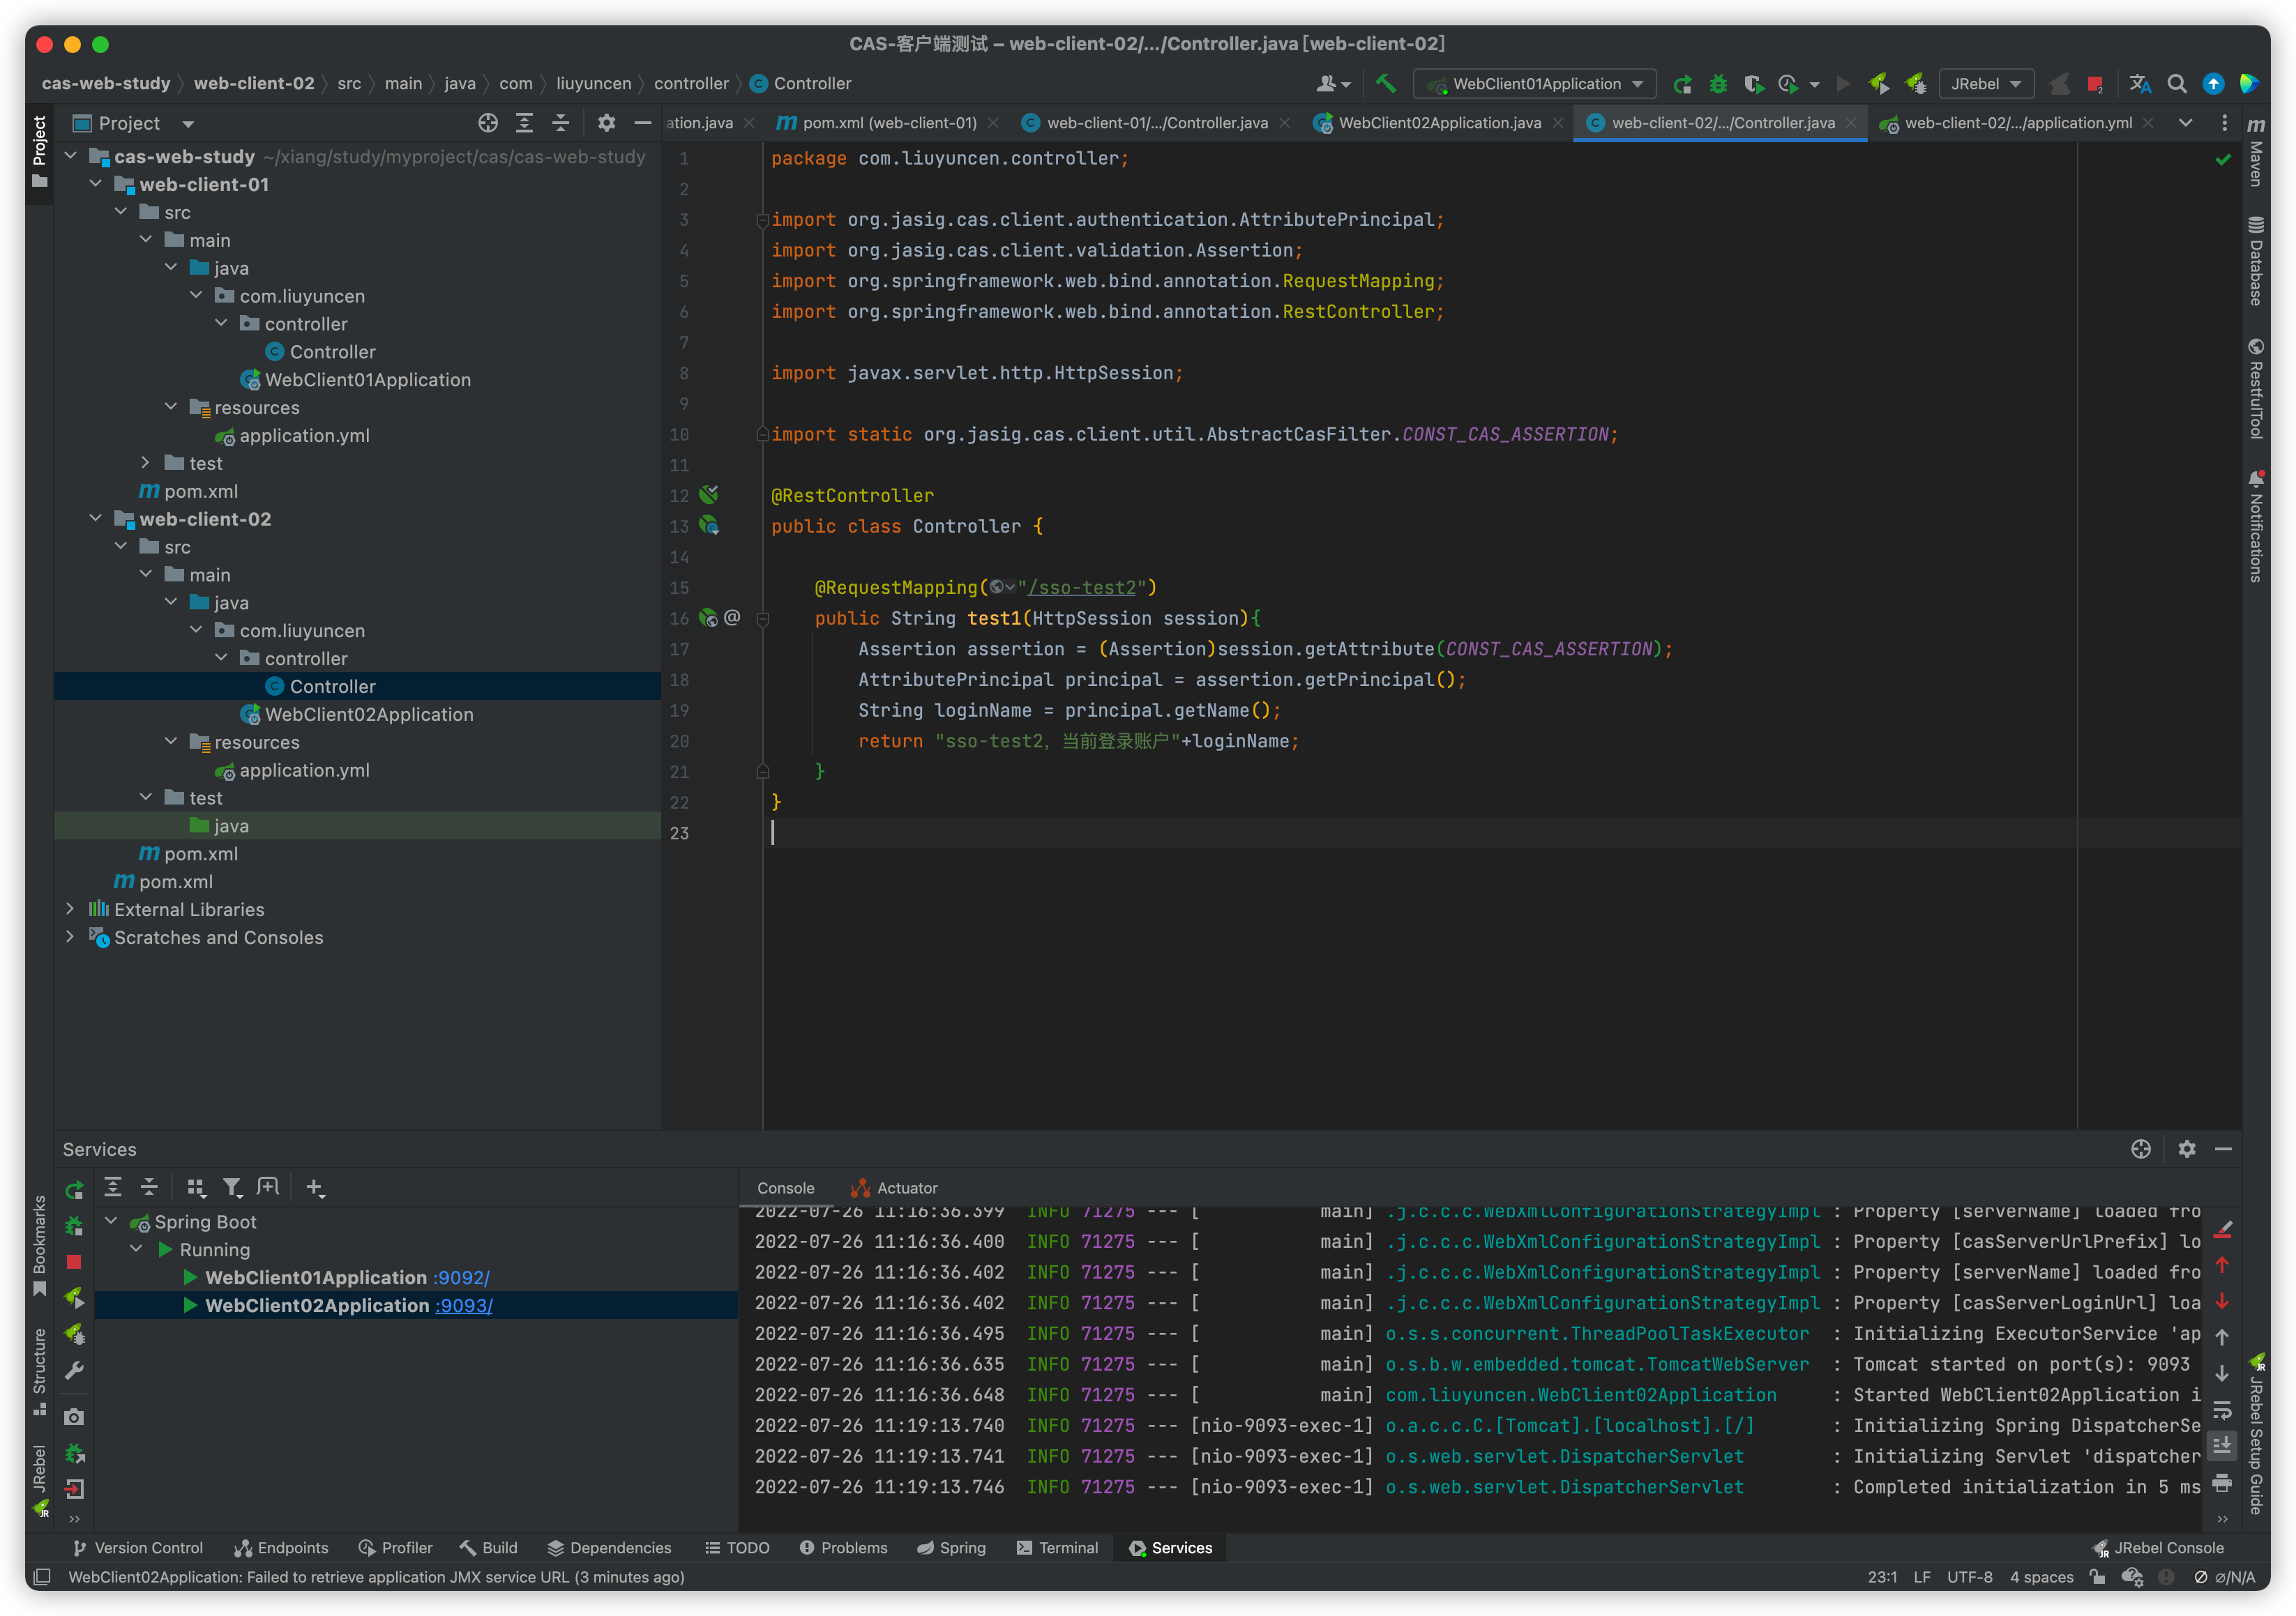Click the Select Opened File crosshair icon
The height and width of the screenshot is (1616, 2296).
tap(488, 123)
